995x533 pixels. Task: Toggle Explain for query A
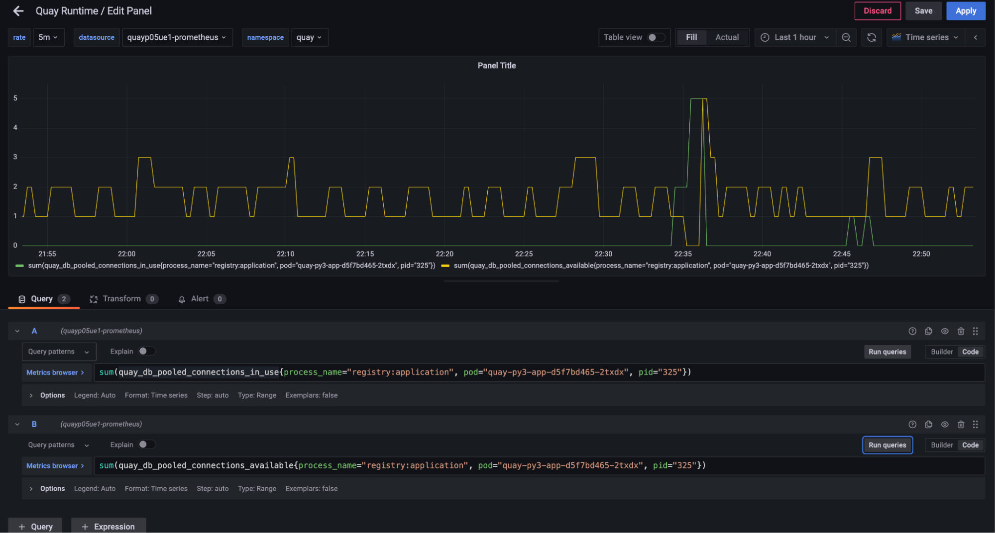(146, 352)
